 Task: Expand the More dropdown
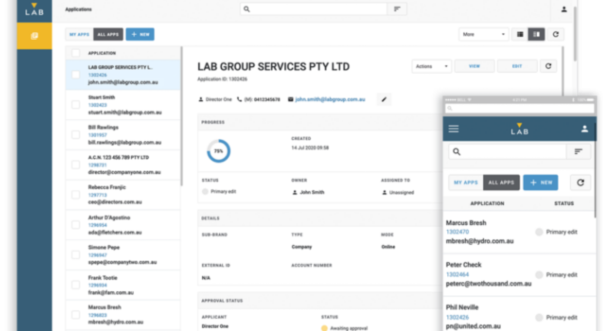click(483, 34)
